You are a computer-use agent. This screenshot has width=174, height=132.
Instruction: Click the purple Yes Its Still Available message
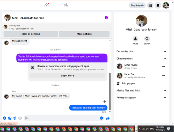pyautogui.click(x=62, y=58)
